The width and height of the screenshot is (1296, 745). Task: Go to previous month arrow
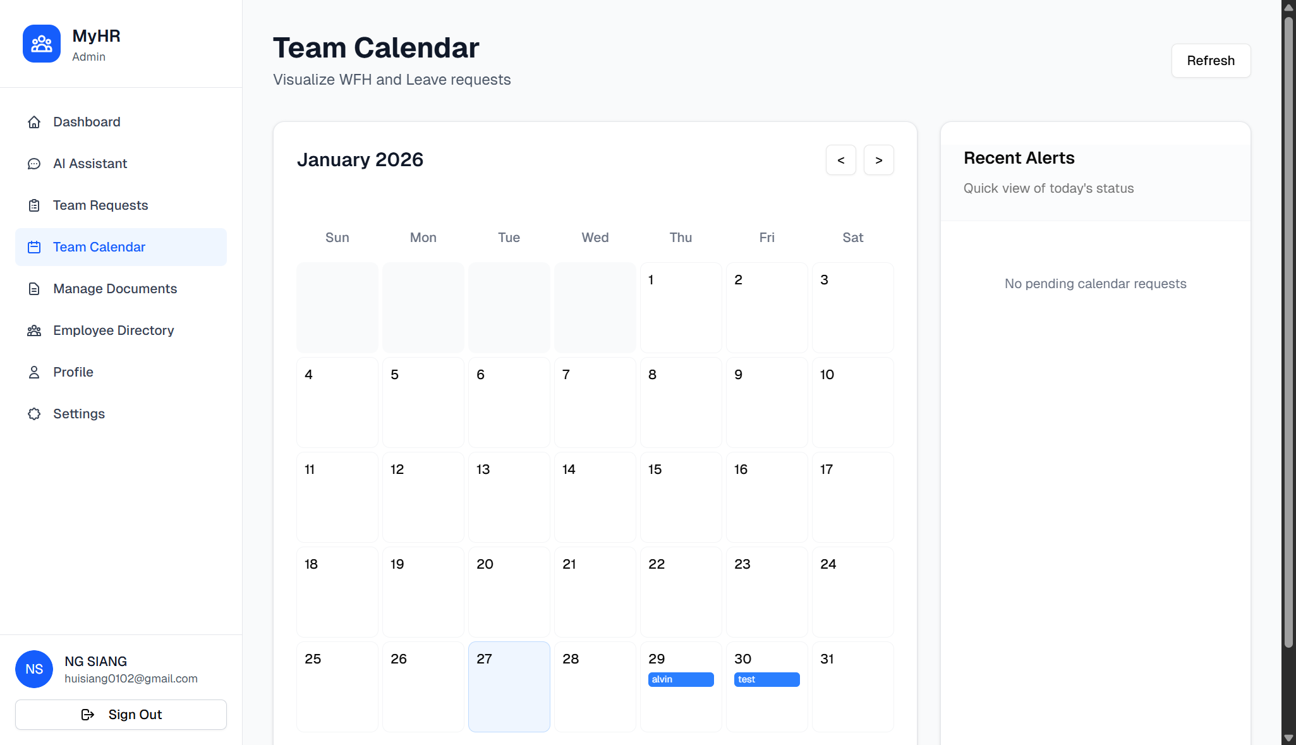point(840,160)
